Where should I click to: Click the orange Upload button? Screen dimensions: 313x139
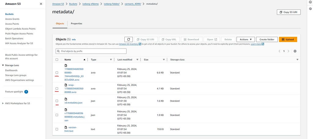point(288,39)
